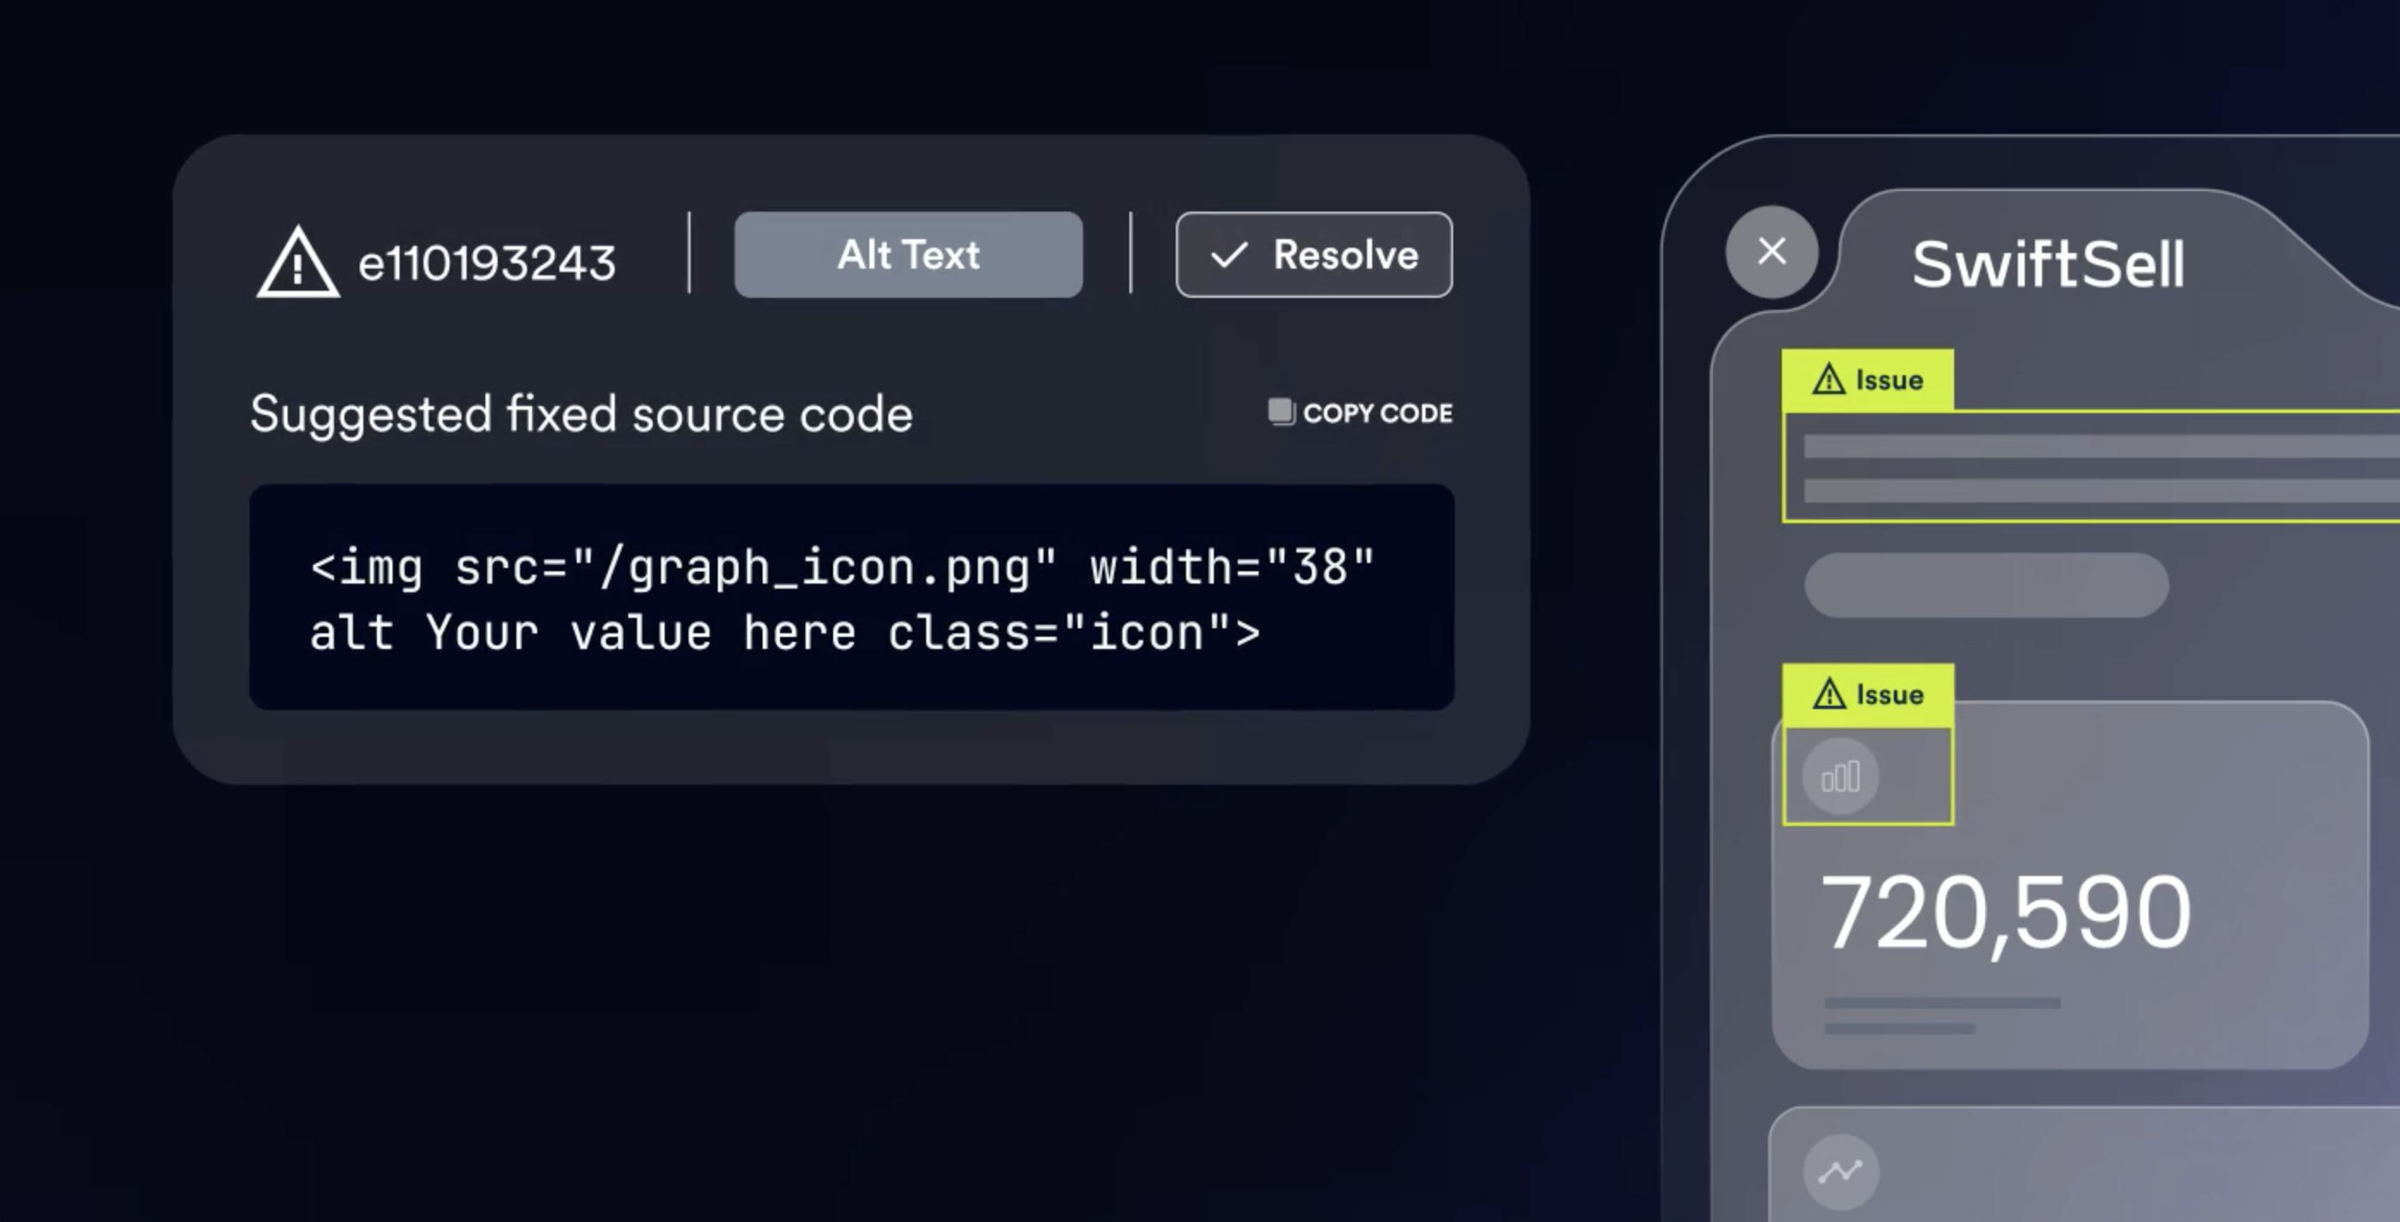This screenshot has width=2400, height=1222.
Task: Click the issue ID e110193243
Action: tap(486, 263)
